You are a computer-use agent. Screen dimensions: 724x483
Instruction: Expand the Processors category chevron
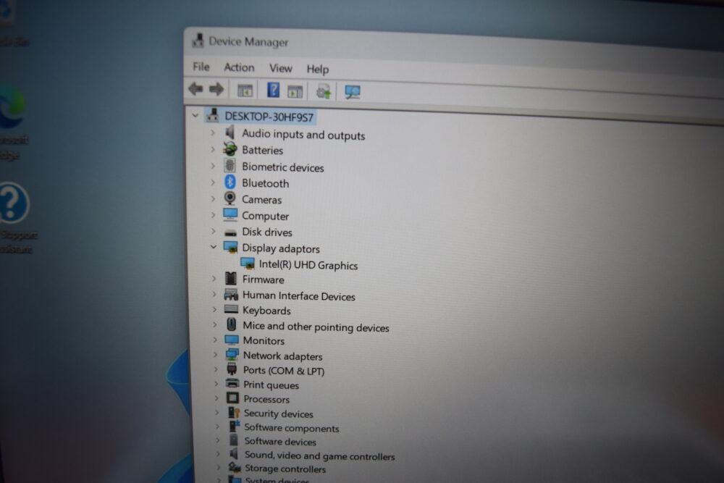(216, 398)
